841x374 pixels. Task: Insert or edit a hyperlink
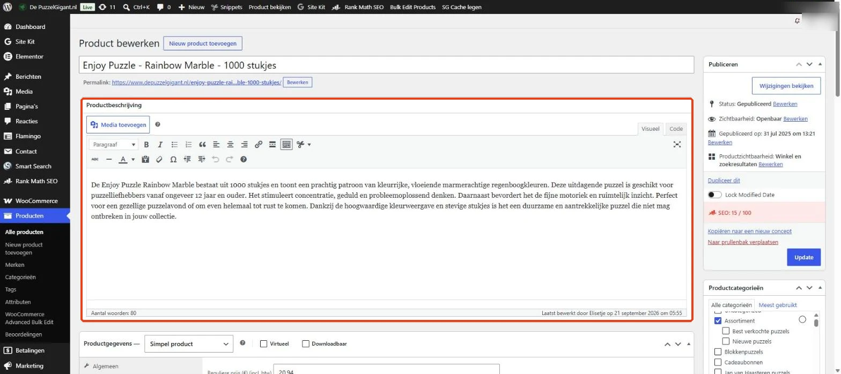click(x=259, y=145)
